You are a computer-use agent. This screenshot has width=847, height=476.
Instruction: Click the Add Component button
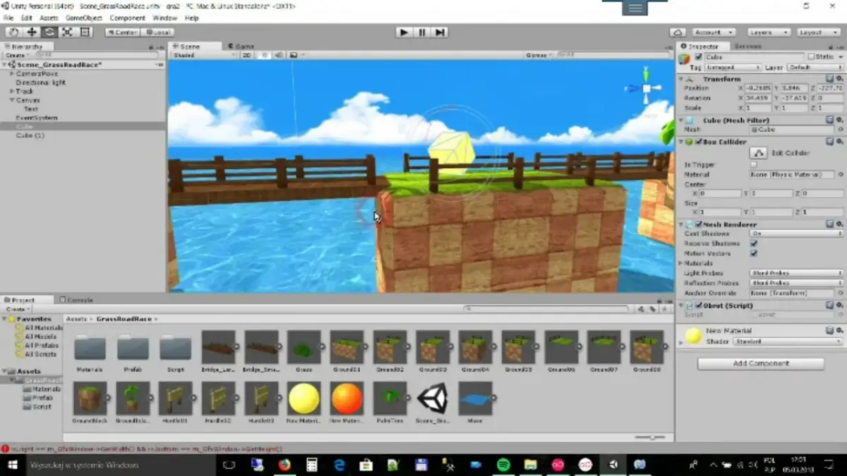point(760,363)
